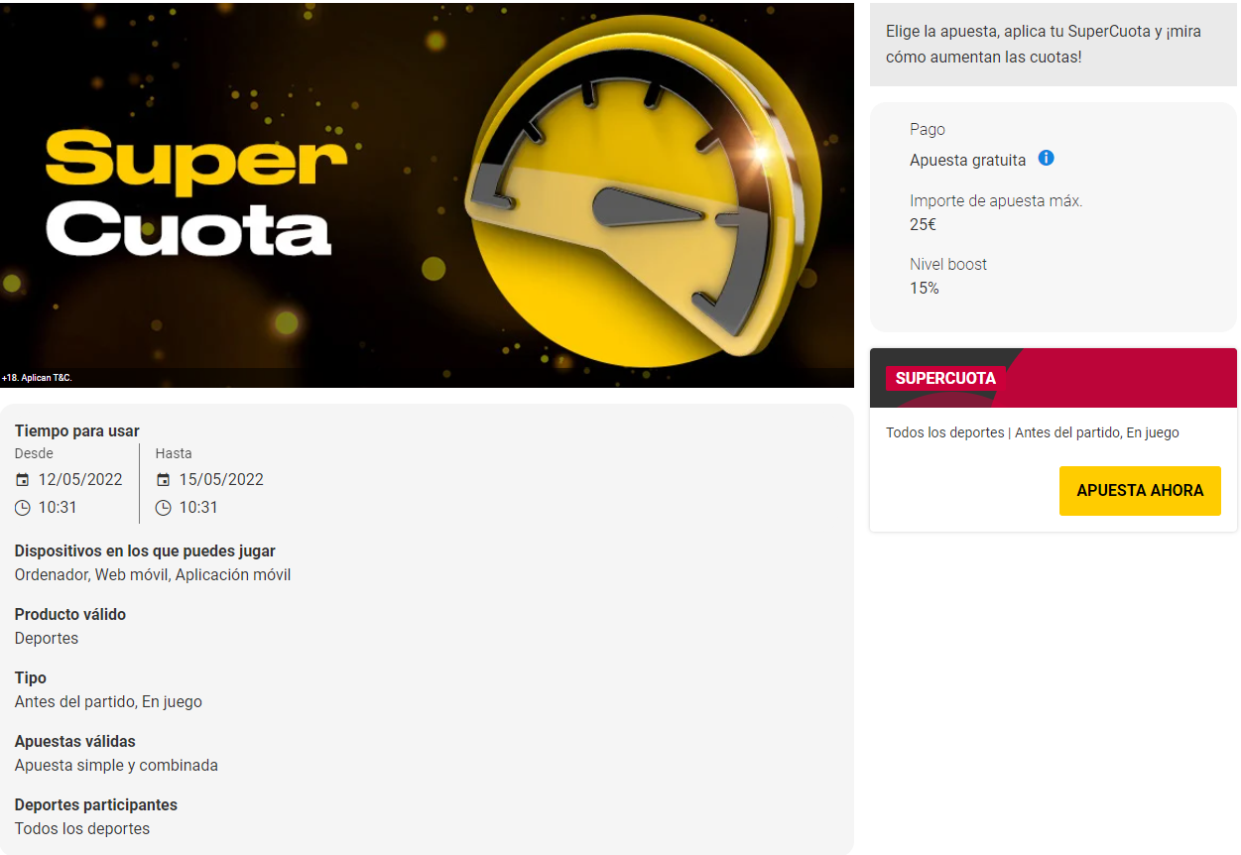Select the 15/05/2022 end date
The image size is (1241, 855).
tap(221, 480)
